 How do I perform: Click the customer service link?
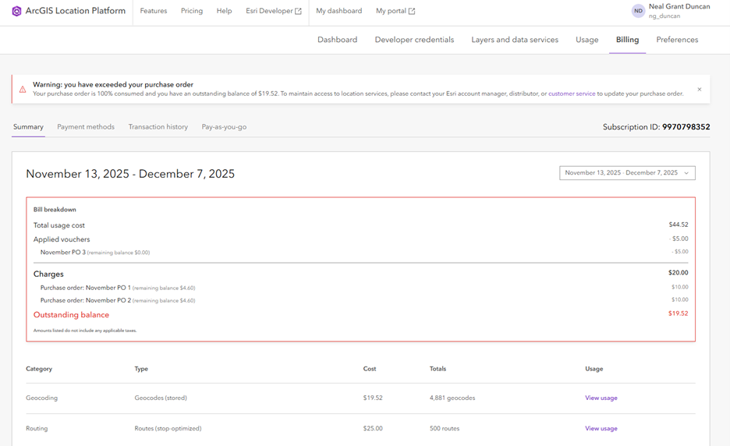[x=572, y=94]
